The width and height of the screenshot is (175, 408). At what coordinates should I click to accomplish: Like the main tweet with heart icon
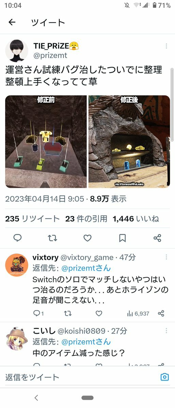87,238
